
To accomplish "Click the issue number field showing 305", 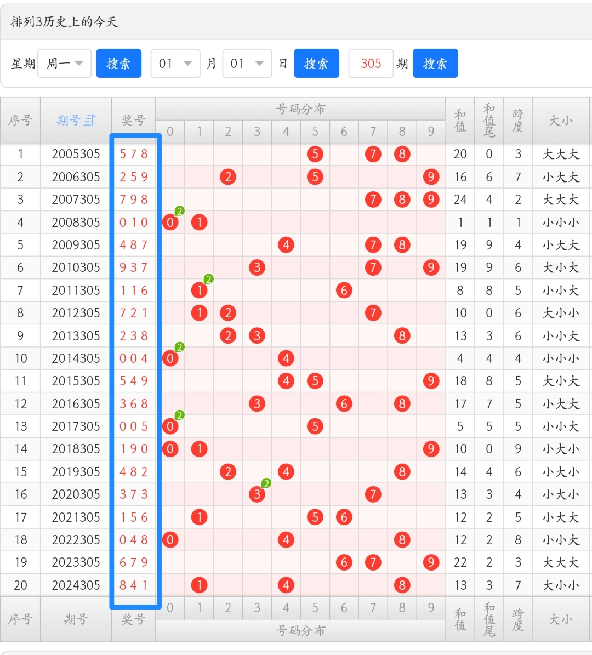I will (x=371, y=64).
